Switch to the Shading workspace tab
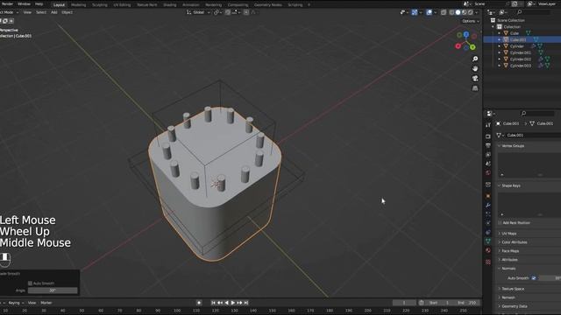Screen dimensions: 561x315 pyautogui.click(x=169, y=5)
